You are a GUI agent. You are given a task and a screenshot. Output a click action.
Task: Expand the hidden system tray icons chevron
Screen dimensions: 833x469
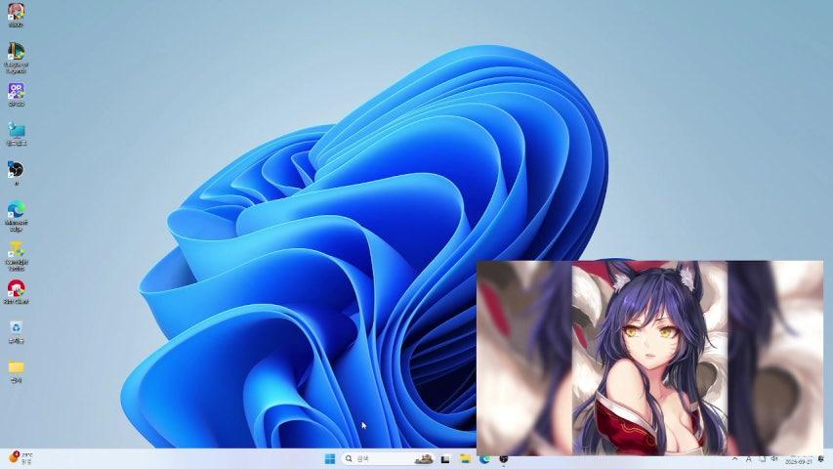[x=734, y=458]
